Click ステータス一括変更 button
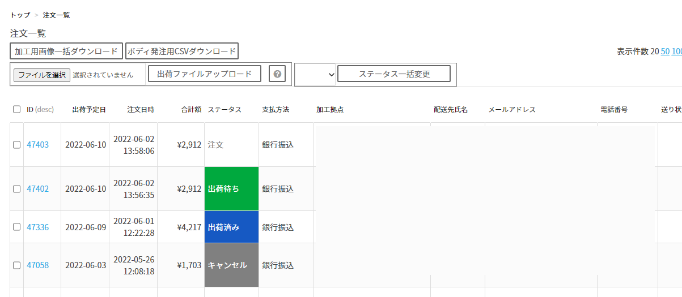The height and width of the screenshot is (297, 682). pyautogui.click(x=394, y=74)
